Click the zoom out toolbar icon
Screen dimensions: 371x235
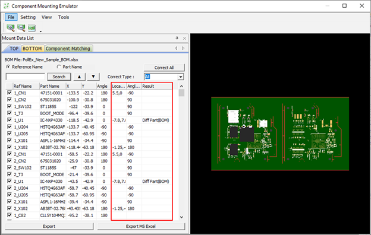(21, 28)
